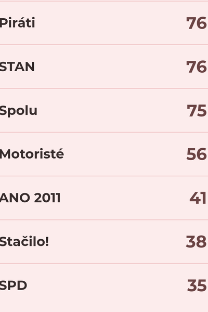
Task: Click the ANO 2011 score 41
Action: [x=198, y=198]
